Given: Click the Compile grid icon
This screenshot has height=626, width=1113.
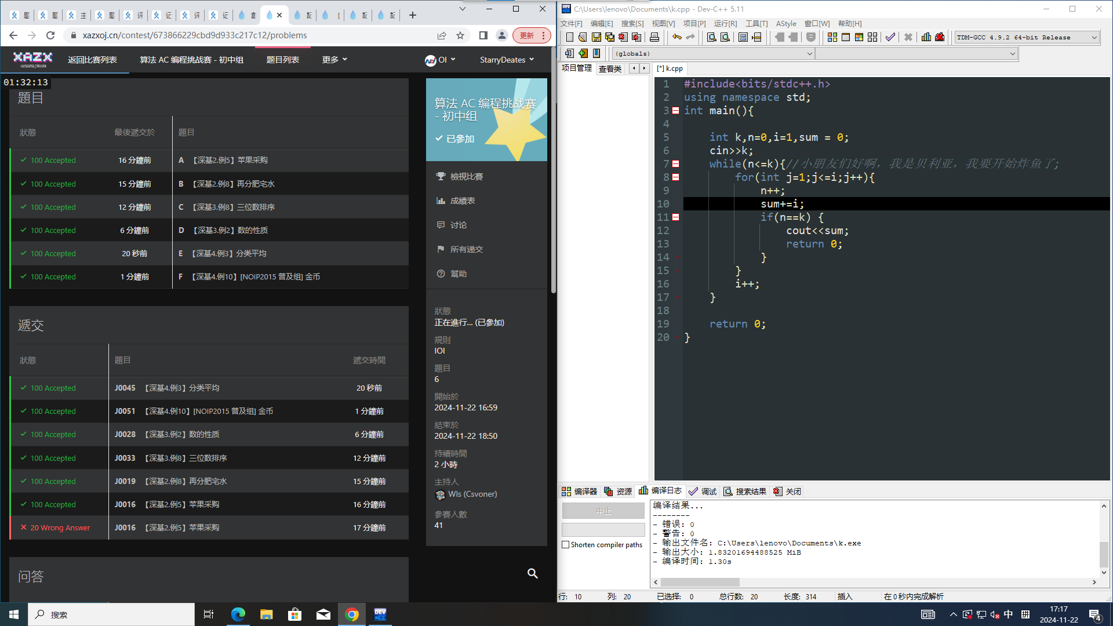Looking at the screenshot, I should coord(832,37).
